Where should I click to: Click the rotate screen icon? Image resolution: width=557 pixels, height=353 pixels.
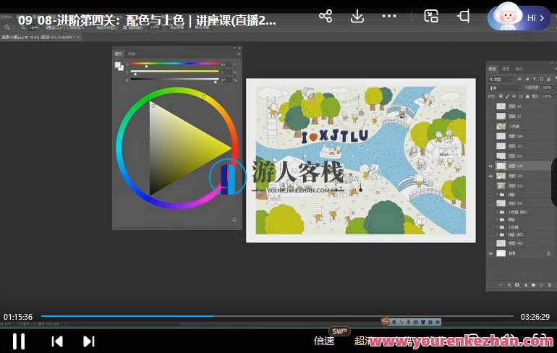[x=464, y=16]
